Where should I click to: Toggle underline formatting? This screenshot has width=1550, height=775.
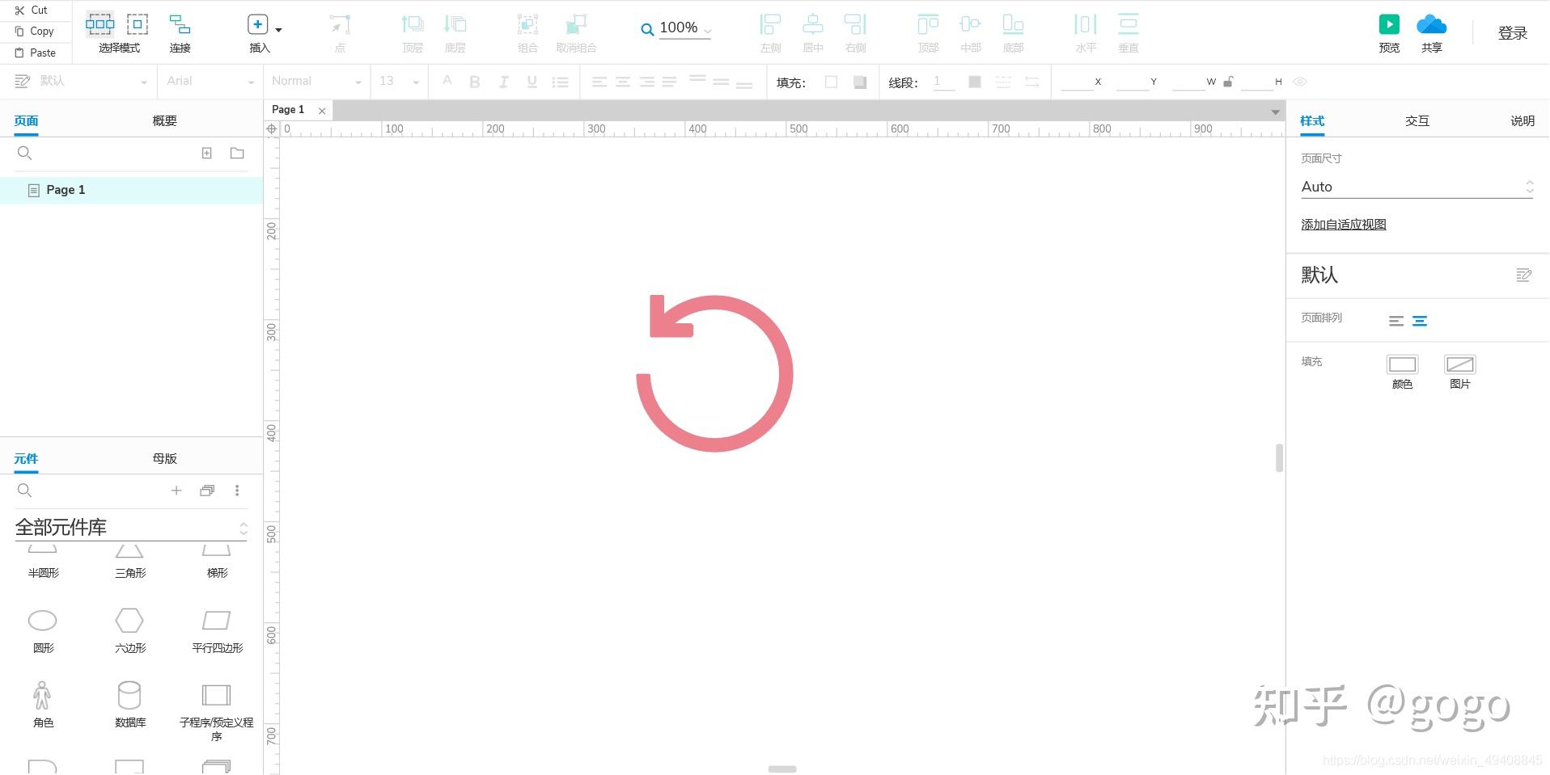[x=531, y=82]
